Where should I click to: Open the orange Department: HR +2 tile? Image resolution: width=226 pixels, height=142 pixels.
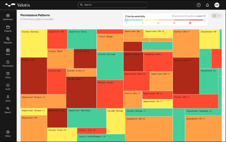[x=149, y=129]
